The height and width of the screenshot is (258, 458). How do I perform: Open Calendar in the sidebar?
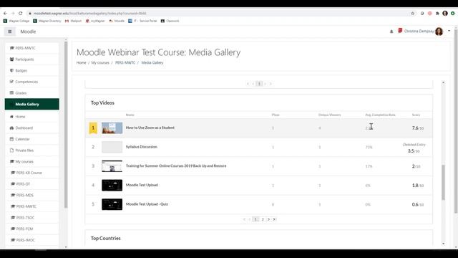click(31, 139)
